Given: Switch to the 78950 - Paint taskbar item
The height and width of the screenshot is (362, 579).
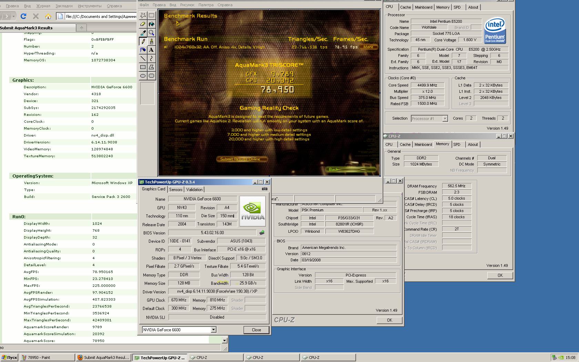Looking at the screenshot, I should pyautogui.click(x=47, y=358).
